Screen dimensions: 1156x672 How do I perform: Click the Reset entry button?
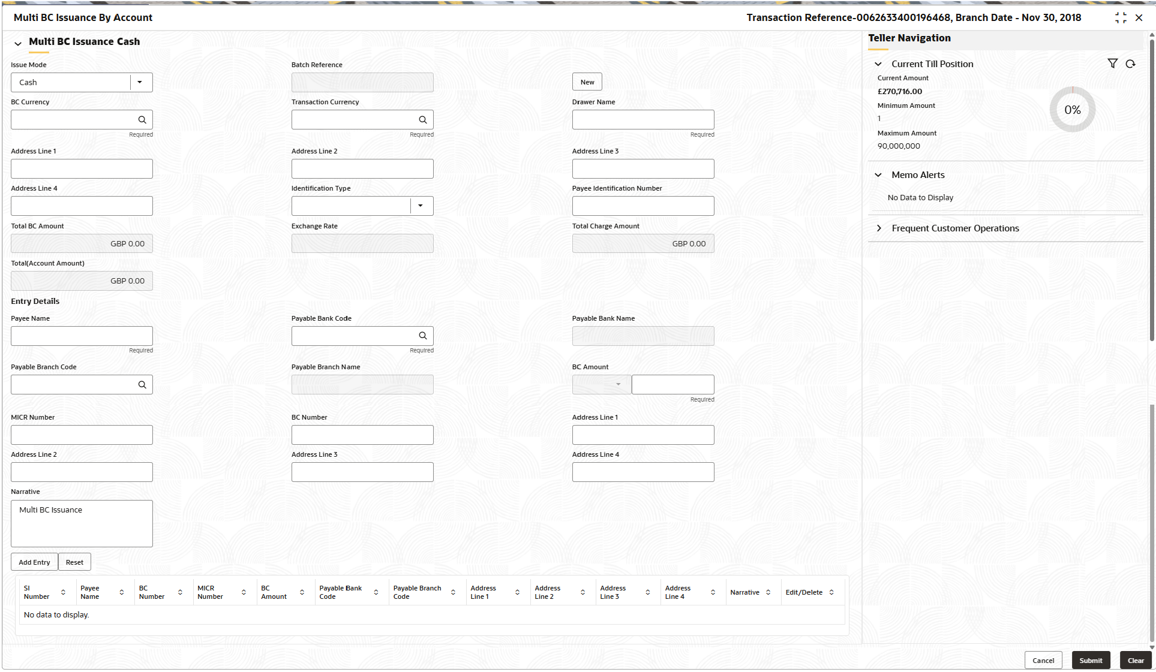(x=74, y=562)
